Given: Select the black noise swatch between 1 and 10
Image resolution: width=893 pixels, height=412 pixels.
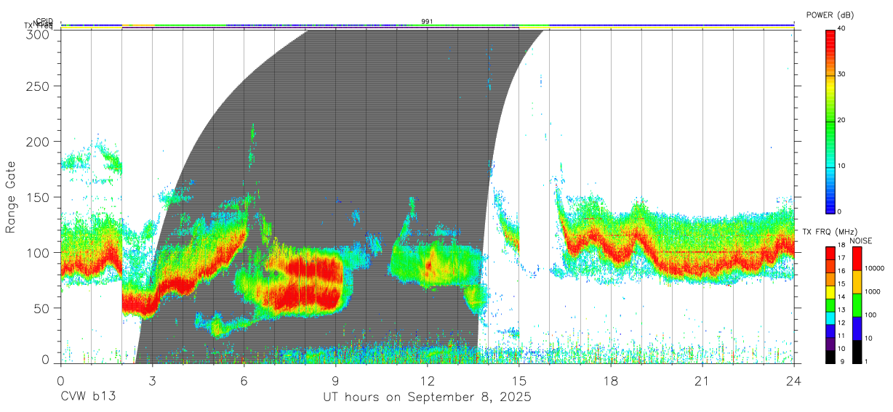Looking at the screenshot, I should pyautogui.click(x=857, y=351).
